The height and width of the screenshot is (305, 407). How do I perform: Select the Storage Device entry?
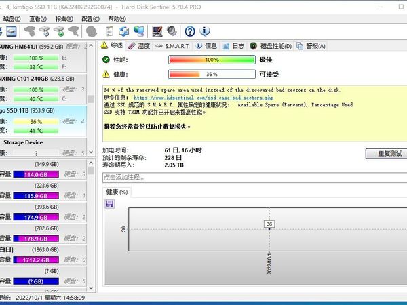tap(43, 147)
